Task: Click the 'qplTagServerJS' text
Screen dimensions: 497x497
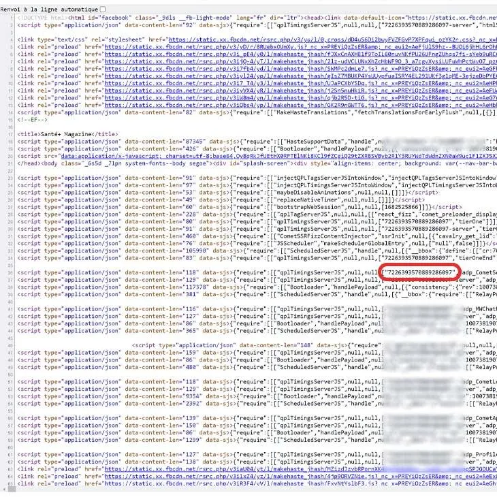Action: pyautogui.click(x=300, y=214)
